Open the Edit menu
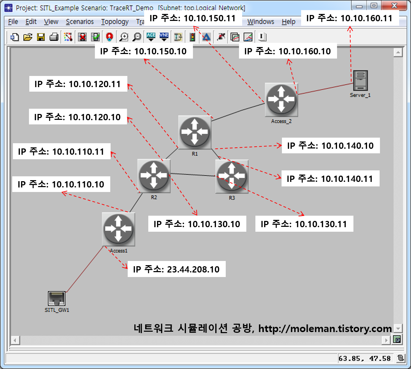 (x=31, y=22)
